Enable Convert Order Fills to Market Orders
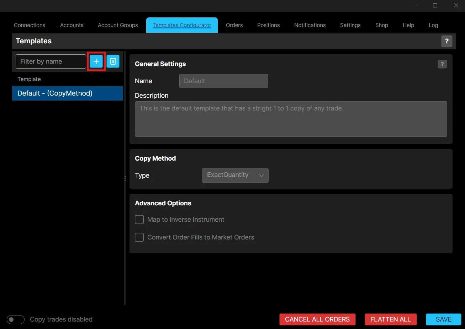 (139, 237)
